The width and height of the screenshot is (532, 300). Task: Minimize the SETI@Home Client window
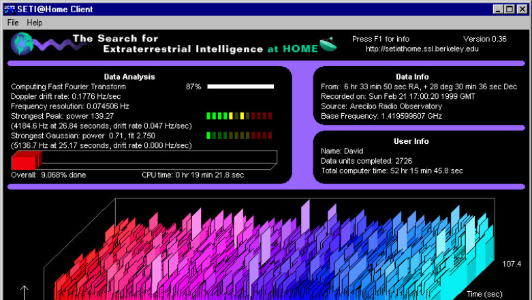(x=498, y=9)
